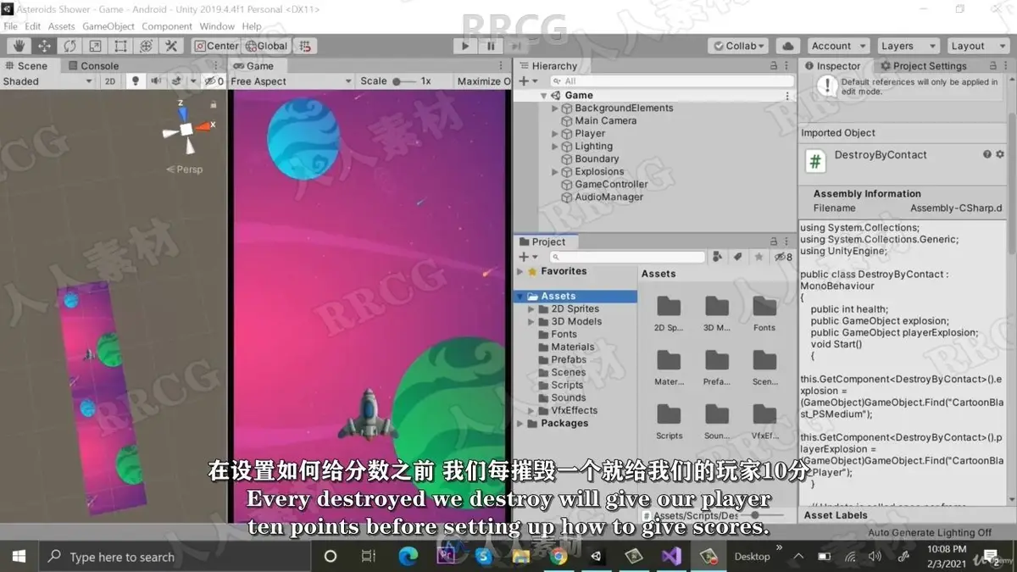Open the Layers dropdown
The height and width of the screenshot is (572, 1017).
pyautogui.click(x=908, y=46)
